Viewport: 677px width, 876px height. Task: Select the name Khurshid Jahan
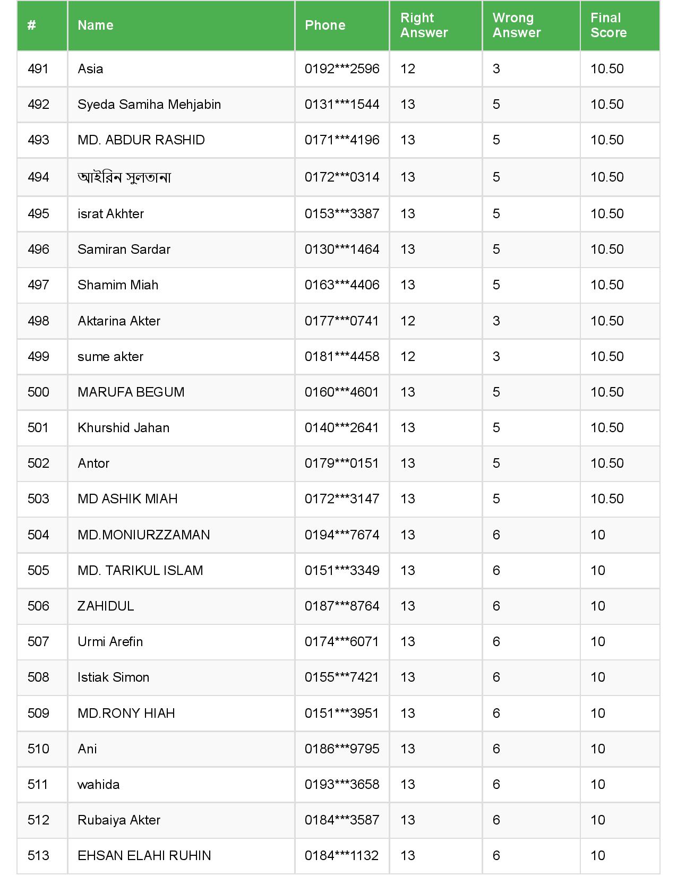[x=123, y=428]
